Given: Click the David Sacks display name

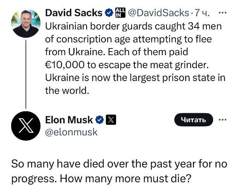Looking at the screenshot, I should pyautogui.click(x=74, y=12).
